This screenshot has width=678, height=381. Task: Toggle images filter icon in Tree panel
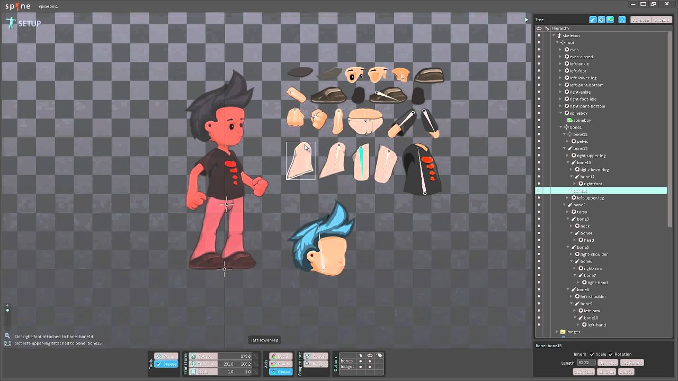(610, 20)
